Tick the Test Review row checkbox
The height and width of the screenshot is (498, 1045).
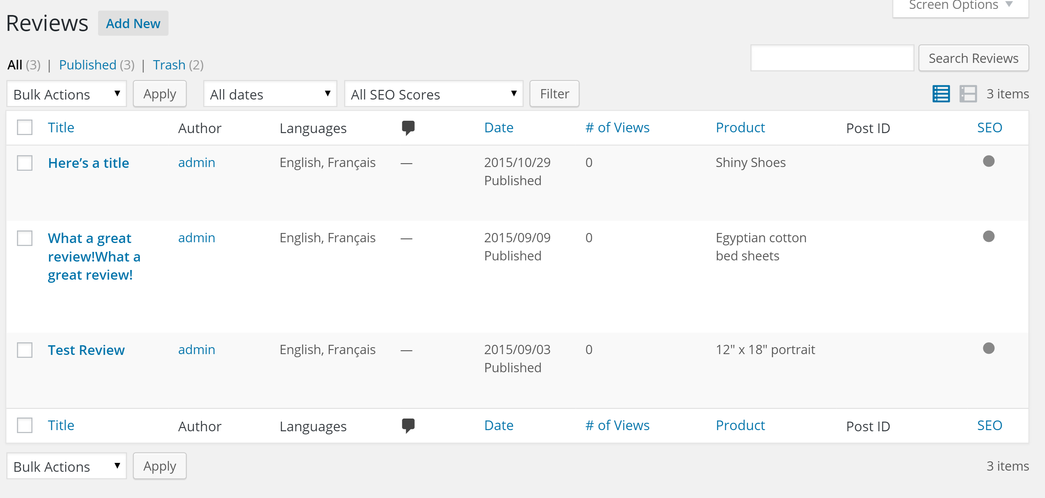(25, 350)
